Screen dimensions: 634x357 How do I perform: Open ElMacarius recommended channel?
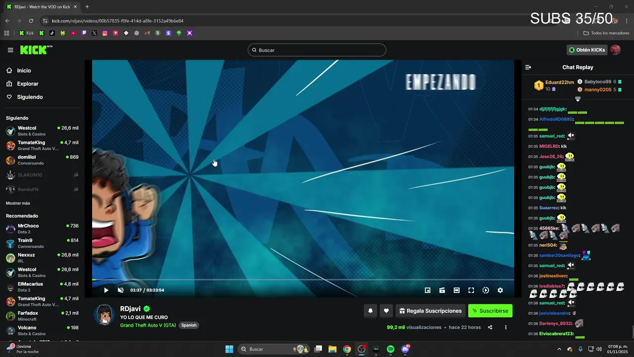pyautogui.click(x=42, y=287)
